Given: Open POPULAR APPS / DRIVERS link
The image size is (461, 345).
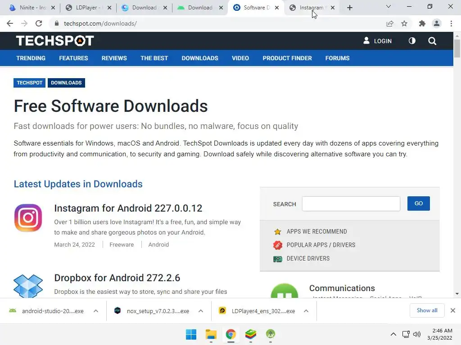Looking at the screenshot, I should click(321, 245).
